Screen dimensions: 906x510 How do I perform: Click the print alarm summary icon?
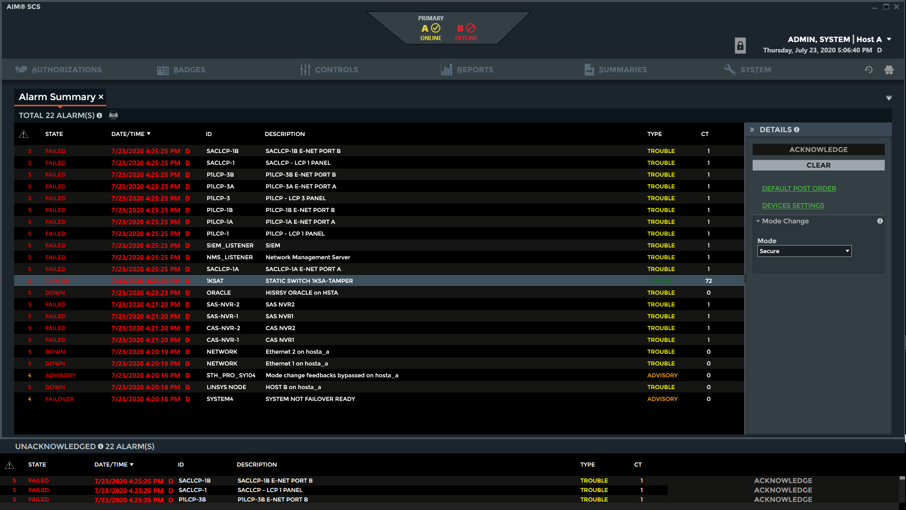tap(113, 115)
